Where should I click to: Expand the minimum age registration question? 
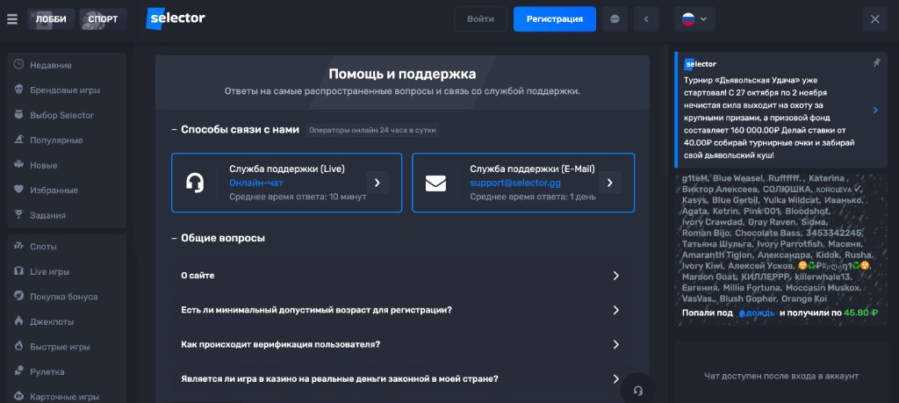[402, 310]
